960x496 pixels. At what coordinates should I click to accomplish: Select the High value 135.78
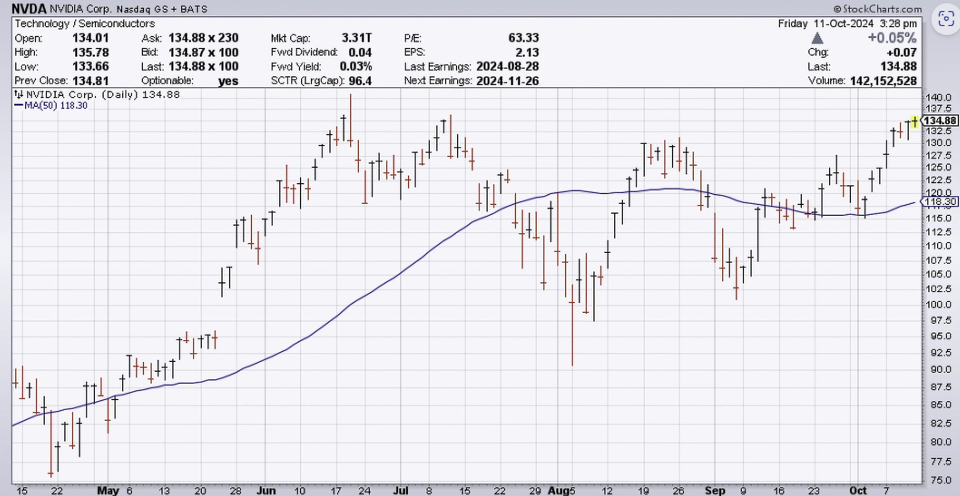[x=91, y=52]
